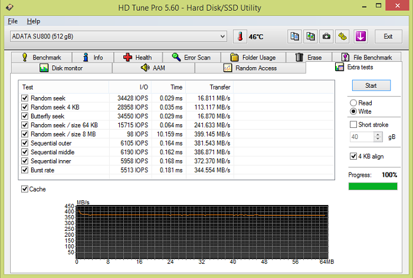Click the HD Tune app icon in title bar
Image resolution: width=413 pixels, height=278 pixels.
click(x=10, y=7)
